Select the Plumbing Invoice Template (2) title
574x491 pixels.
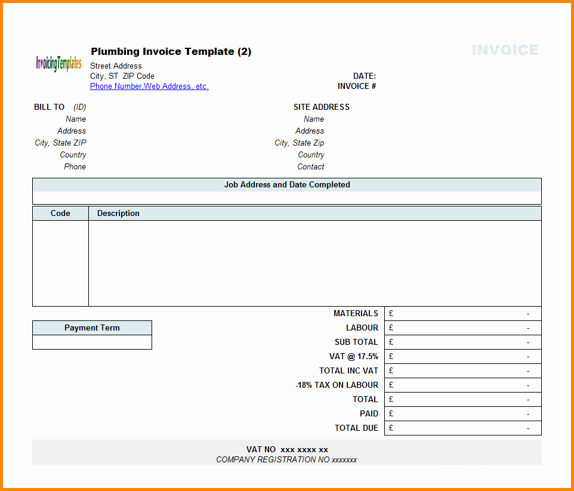[171, 51]
